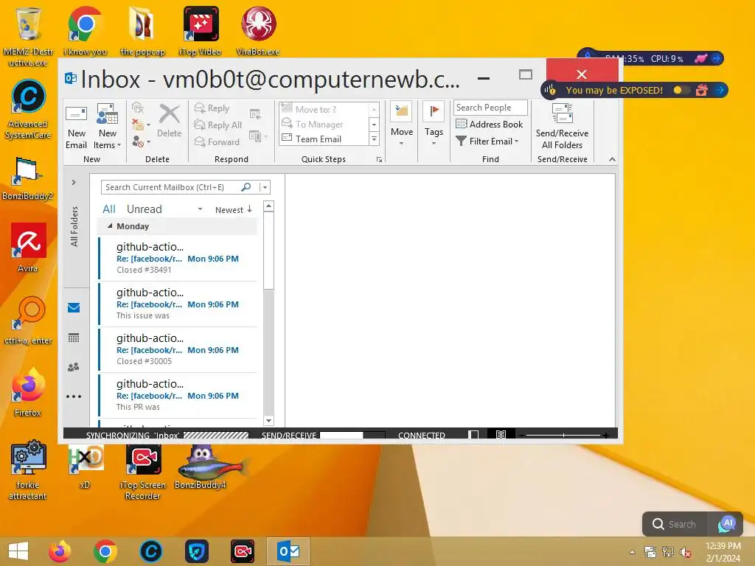Click the Outlook taskbar button
The image size is (755, 566).
coord(288,551)
